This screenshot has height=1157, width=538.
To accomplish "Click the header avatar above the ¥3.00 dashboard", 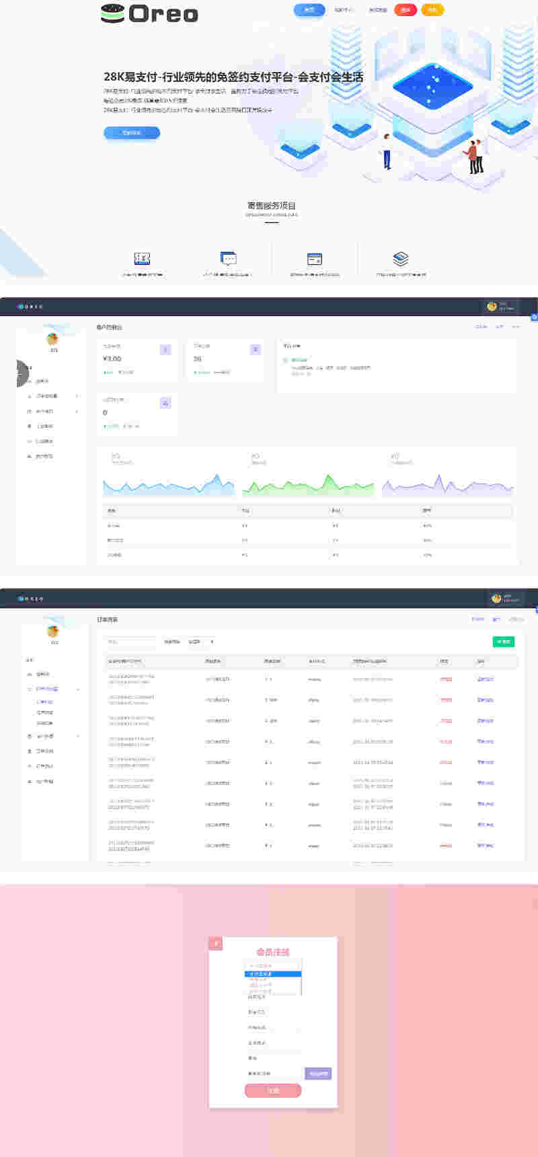I will tap(492, 306).
